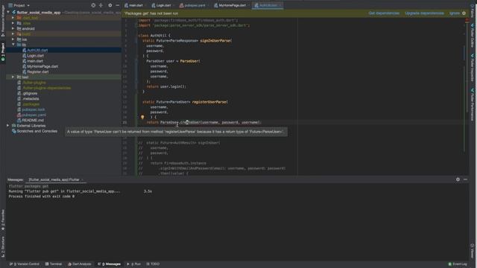Select README.md in project tree
The width and height of the screenshot is (477, 268).
tap(33, 121)
